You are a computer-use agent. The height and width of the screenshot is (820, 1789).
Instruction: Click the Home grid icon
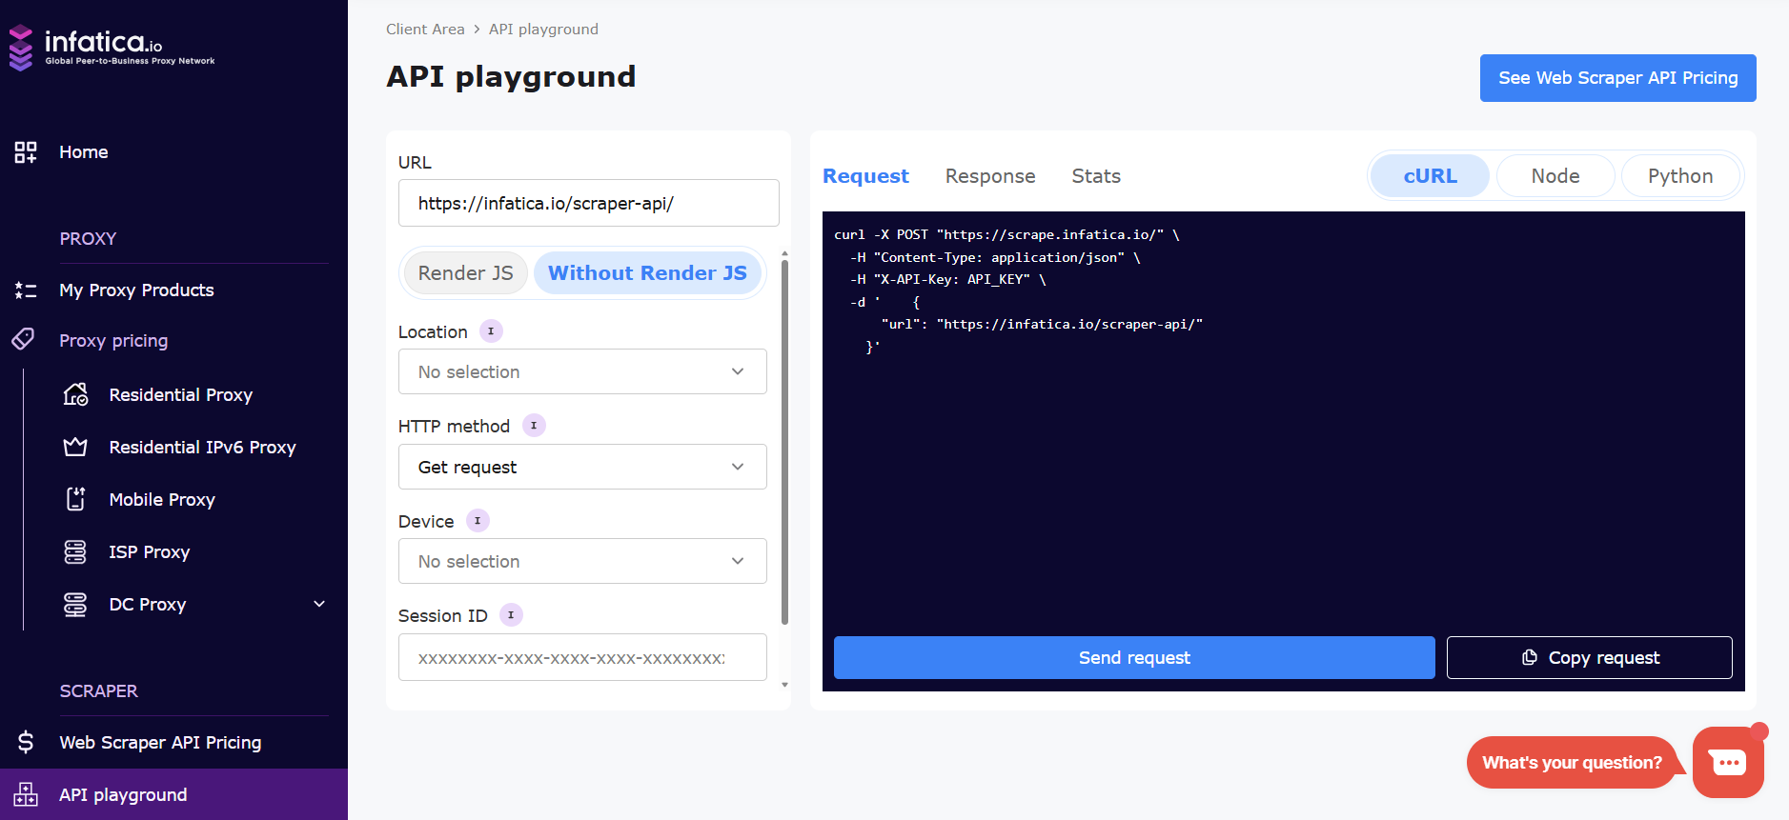26,152
